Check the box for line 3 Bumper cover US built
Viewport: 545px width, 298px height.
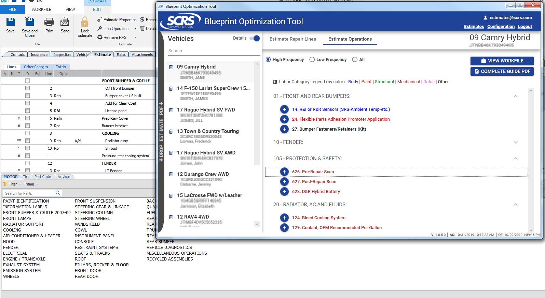[x=27, y=96]
